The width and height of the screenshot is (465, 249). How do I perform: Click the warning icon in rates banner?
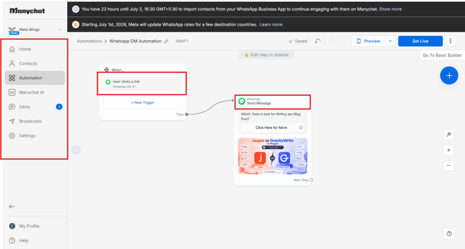(x=76, y=24)
